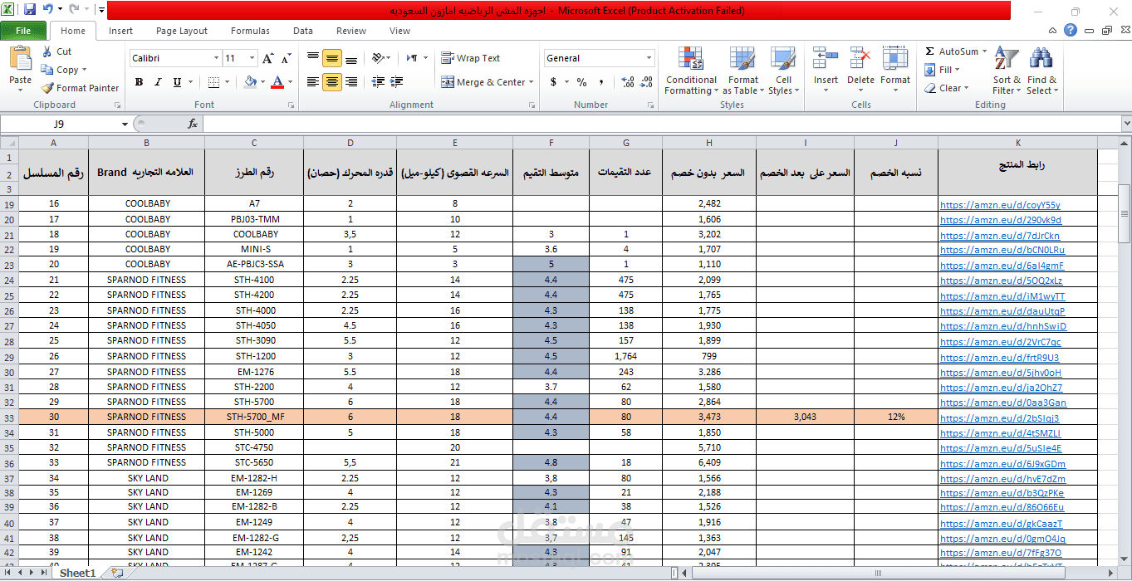The image size is (1132, 581).
Task: Click the Cell Styles icon
Action: point(782,58)
